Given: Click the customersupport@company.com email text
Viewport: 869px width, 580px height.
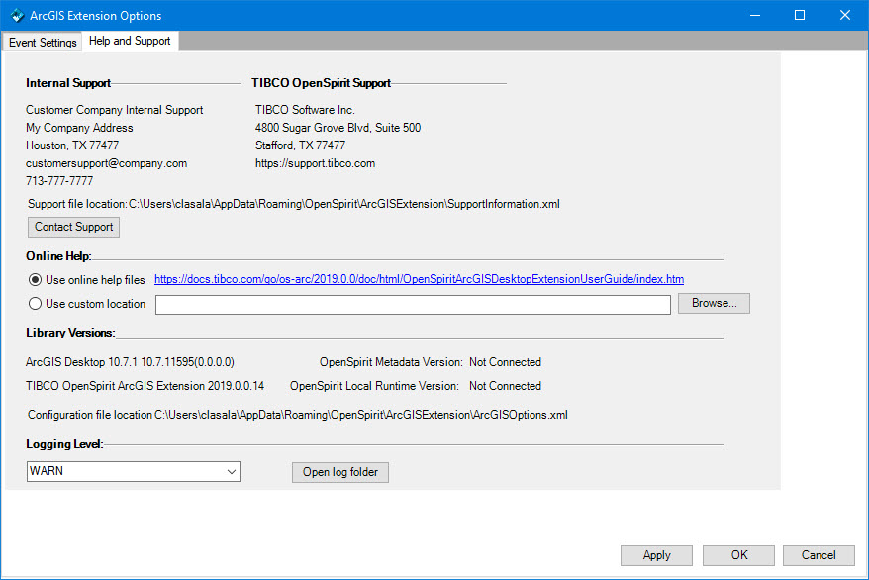Looking at the screenshot, I should pyautogui.click(x=107, y=163).
